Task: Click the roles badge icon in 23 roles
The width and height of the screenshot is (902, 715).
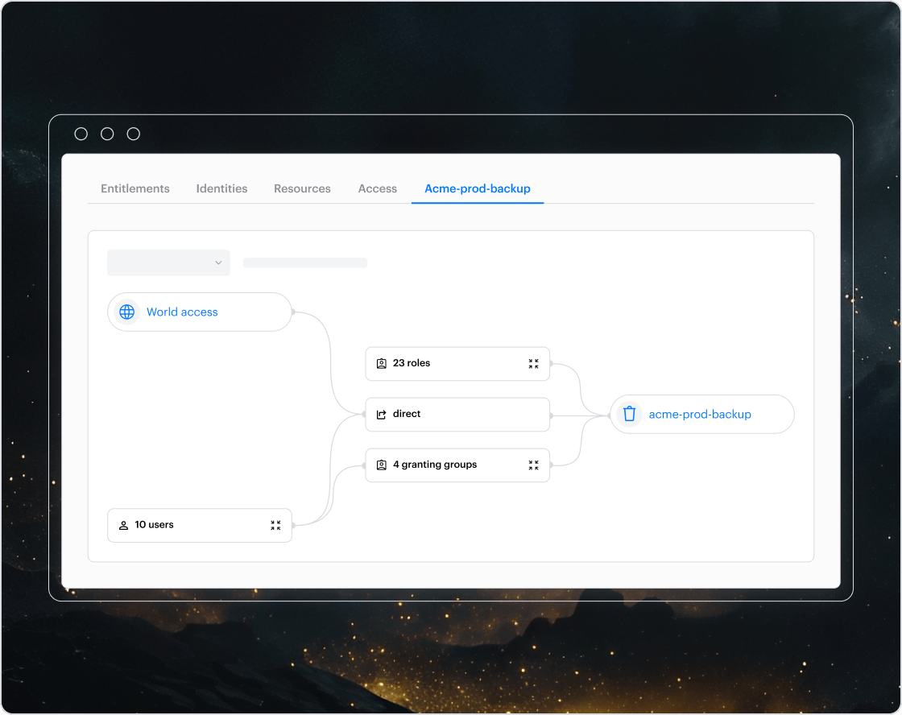Action: click(382, 364)
